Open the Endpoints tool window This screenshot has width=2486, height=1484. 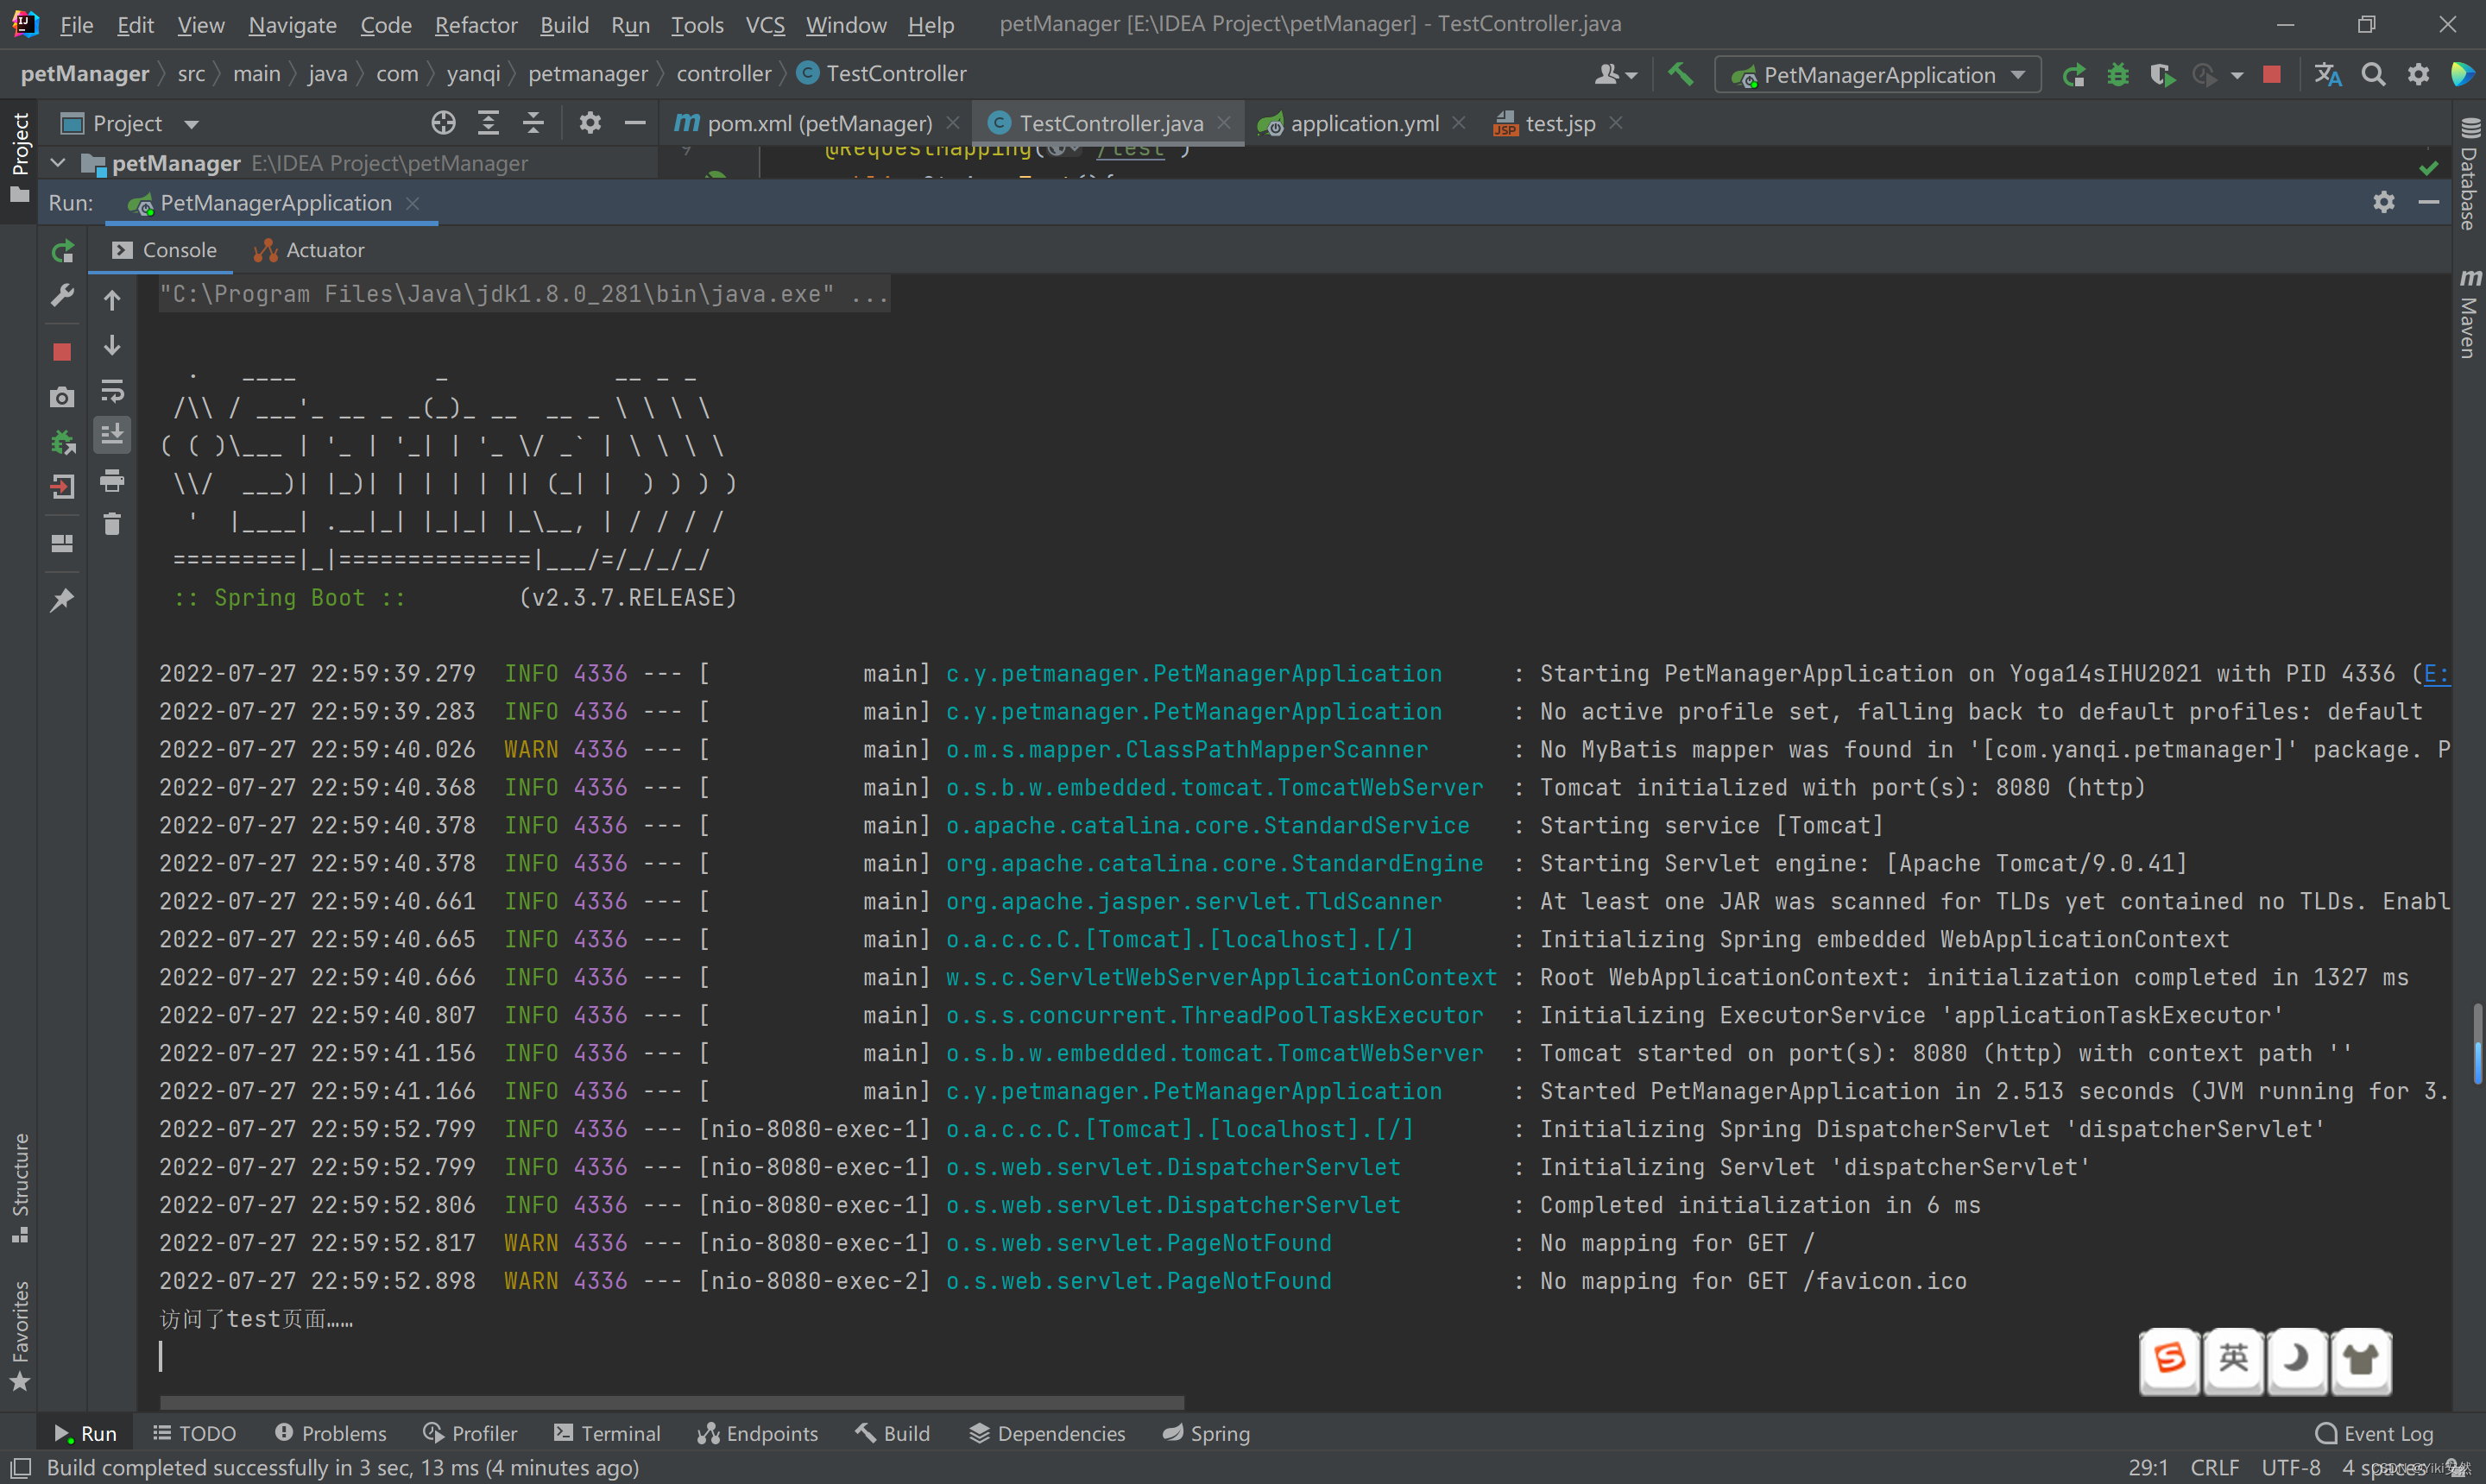(x=757, y=1433)
